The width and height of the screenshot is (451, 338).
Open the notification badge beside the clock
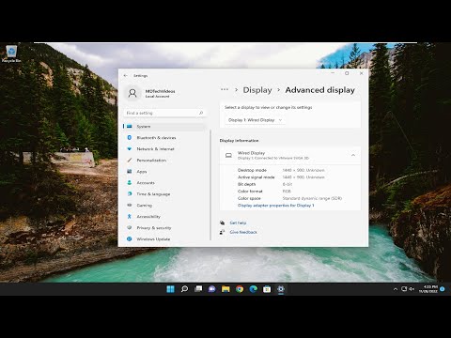point(443,289)
